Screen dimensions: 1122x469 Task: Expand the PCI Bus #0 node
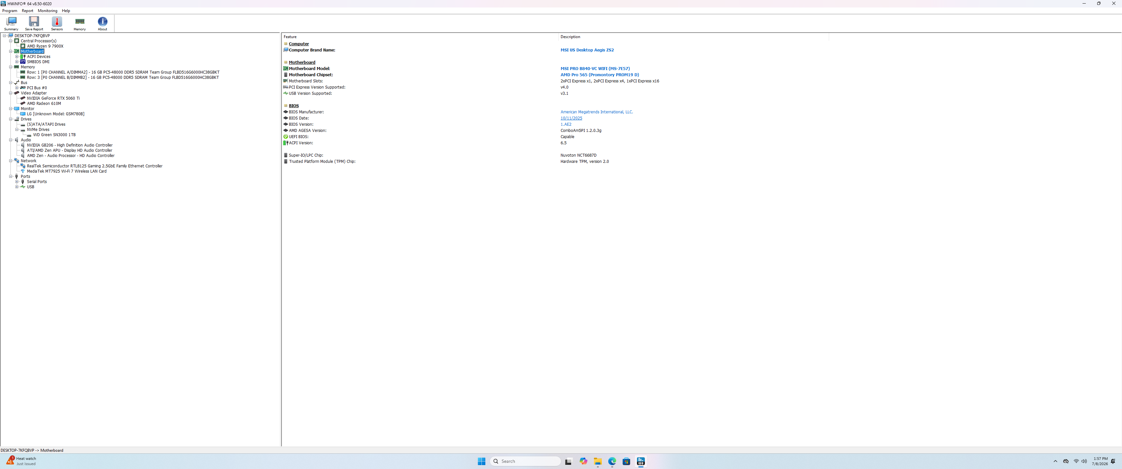pos(17,88)
